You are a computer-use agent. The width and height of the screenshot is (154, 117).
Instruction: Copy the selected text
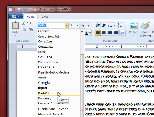(28, 29)
